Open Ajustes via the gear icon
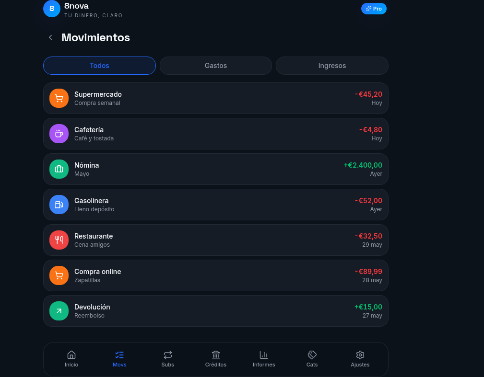The image size is (484, 377). 360,355
